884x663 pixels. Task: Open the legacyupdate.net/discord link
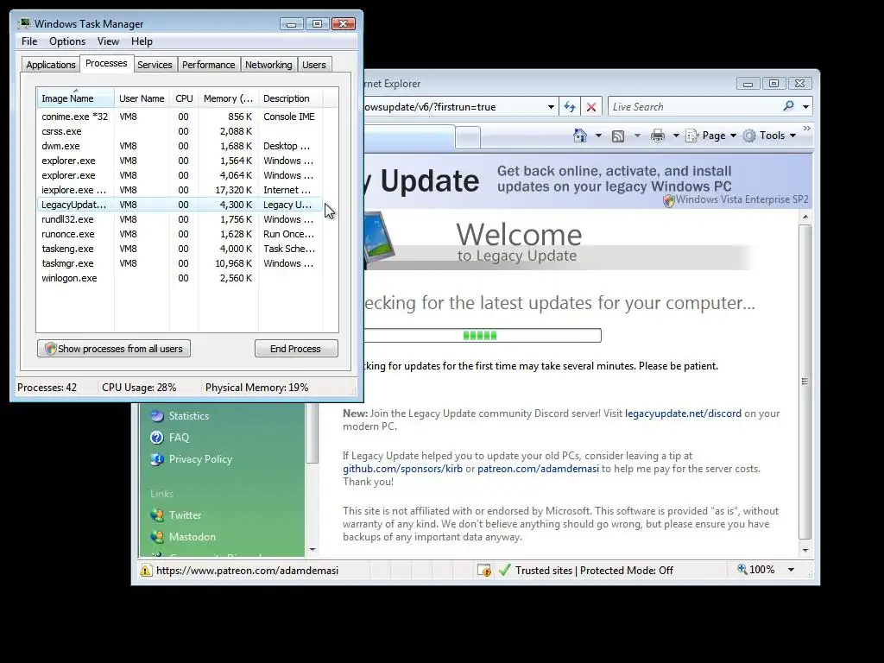click(683, 414)
